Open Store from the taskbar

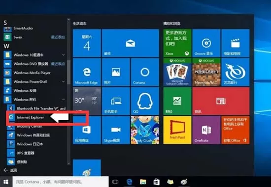(x=156, y=182)
